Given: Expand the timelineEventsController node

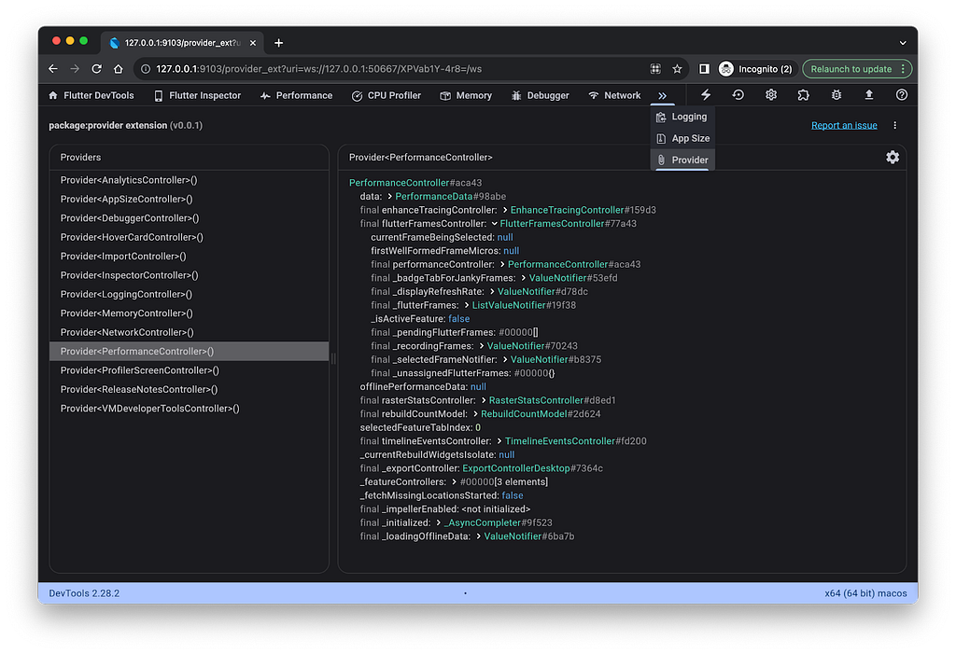Looking at the screenshot, I should 499,441.
